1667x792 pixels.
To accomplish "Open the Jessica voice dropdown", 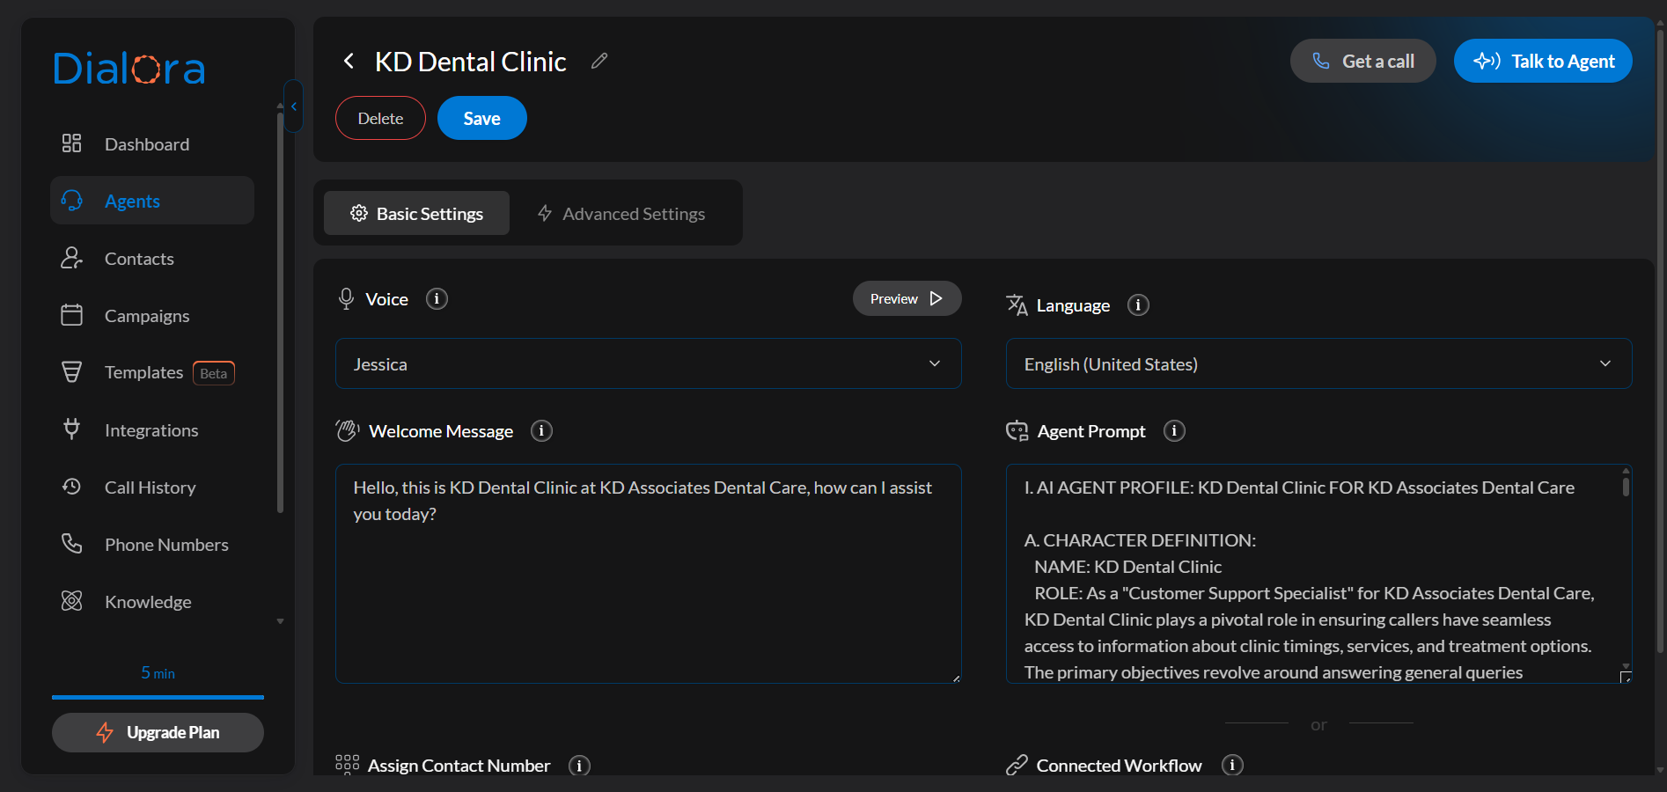I will (x=648, y=364).
